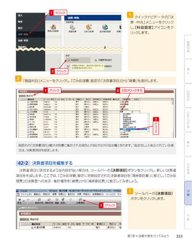
Task: Click the account icon of 諸会費 row
Action: click(28, 107)
